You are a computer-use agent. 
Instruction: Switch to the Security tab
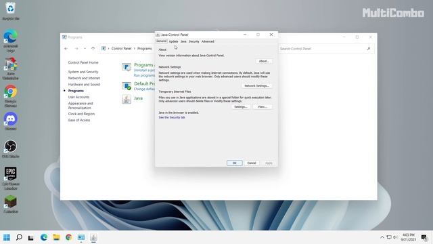pos(194,41)
